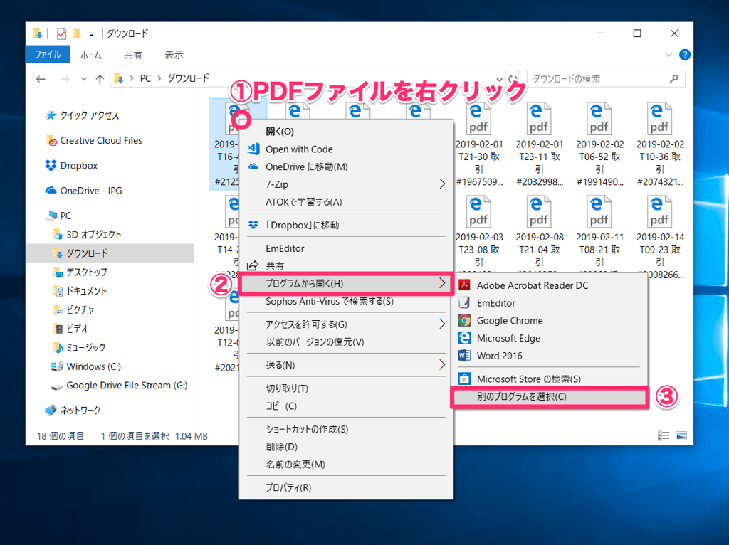Open Adobe Acrobat Reader DC from submenu

(x=533, y=285)
